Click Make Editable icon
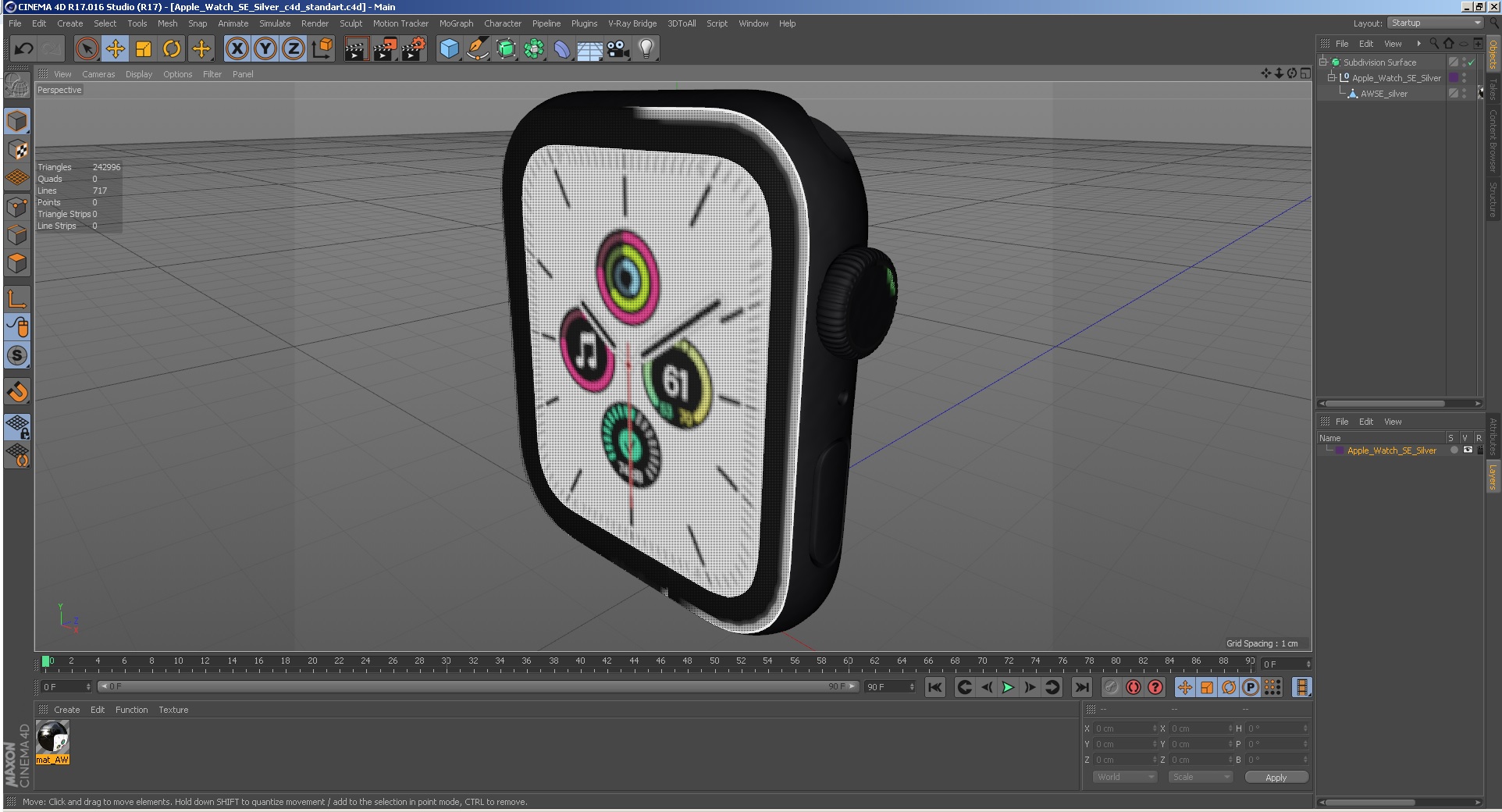The width and height of the screenshot is (1502, 812). click(17, 84)
